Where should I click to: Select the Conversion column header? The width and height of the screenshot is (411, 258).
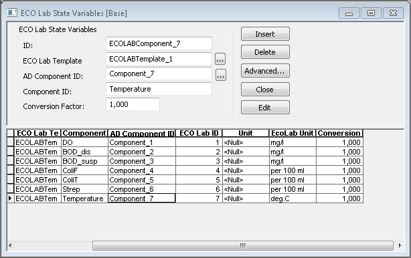point(339,133)
